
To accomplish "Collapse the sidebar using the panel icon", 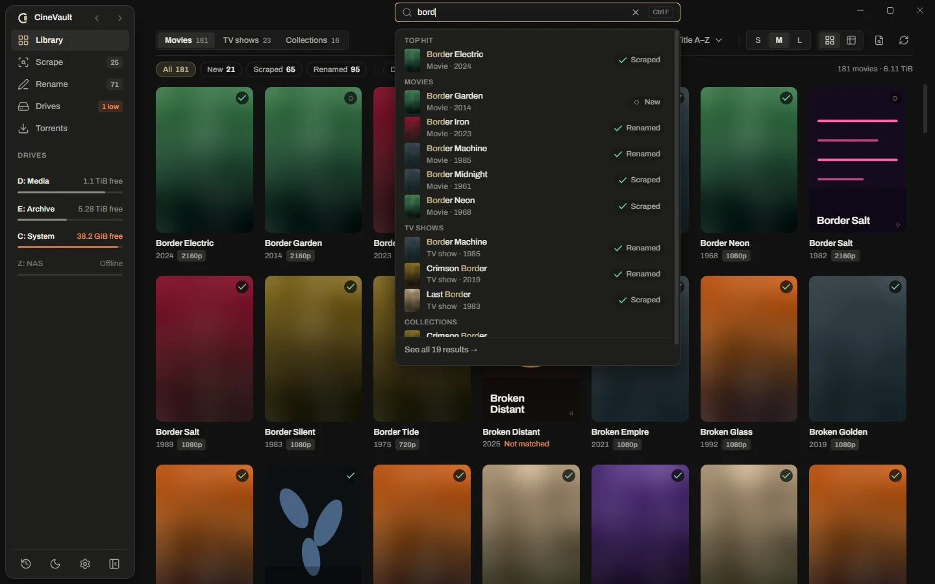I will [x=114, y=564].
